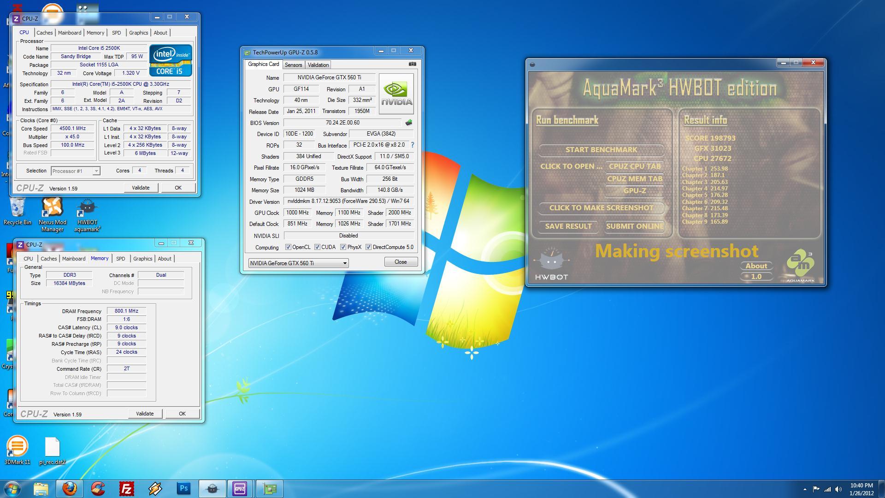Open SPD tab in top CPU-Z window
The width and height of the screenshot is (885, 498).
coord(116,33)
